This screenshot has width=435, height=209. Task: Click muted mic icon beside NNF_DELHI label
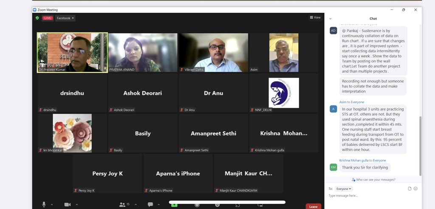pyautogui.click(x=252, y=110)
